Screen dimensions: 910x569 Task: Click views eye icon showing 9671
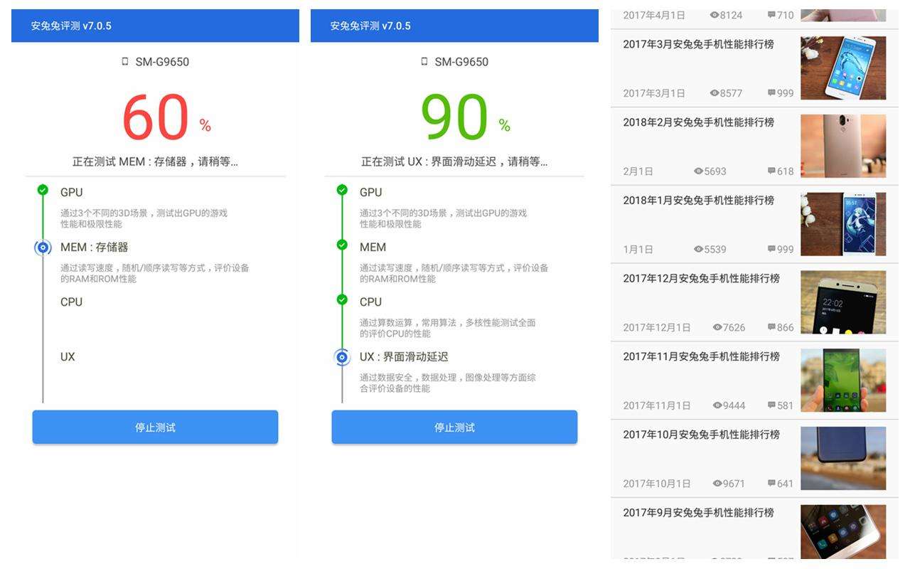point(717,484)
